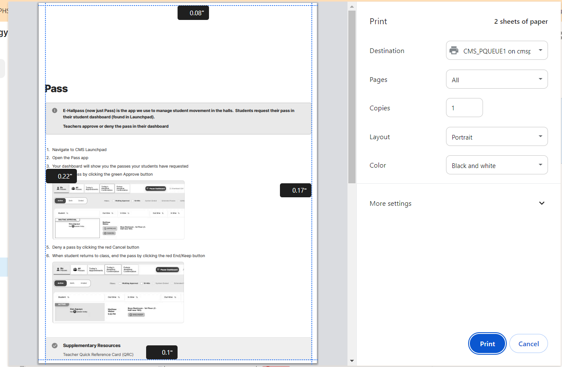
Task: Click the preview scrollbar up arrow
Action: point(352,6)
